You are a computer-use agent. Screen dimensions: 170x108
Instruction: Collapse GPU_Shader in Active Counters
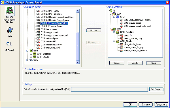(x=114, y=41)
